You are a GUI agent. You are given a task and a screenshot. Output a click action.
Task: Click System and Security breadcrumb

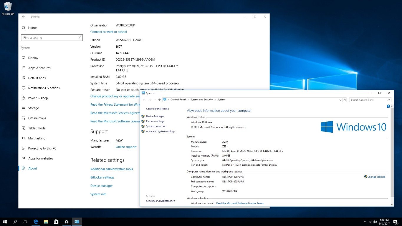[x=201, y=100]
